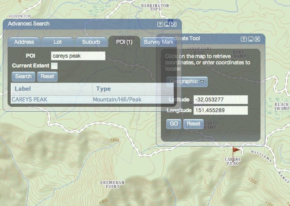
Task: Close the Advanced Search window
Action: [x=174, y=24]
